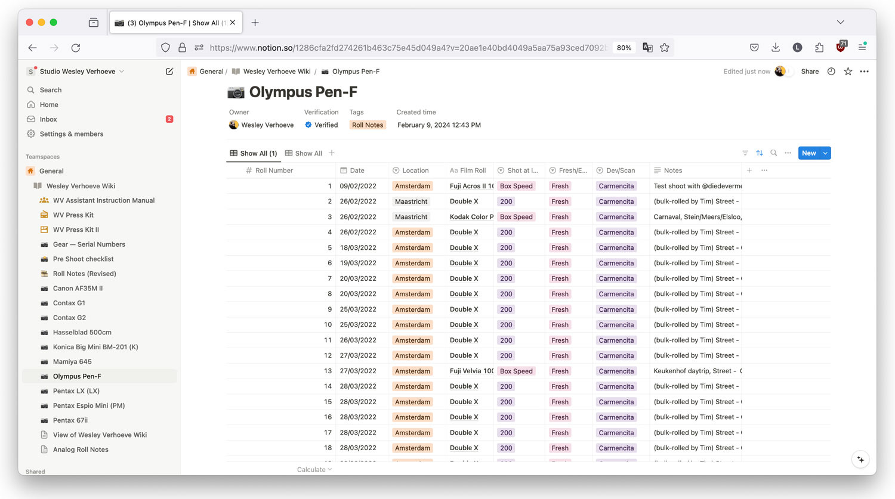
Task: Open the browser hamburger menu
Action: click(x=862, y=48)
